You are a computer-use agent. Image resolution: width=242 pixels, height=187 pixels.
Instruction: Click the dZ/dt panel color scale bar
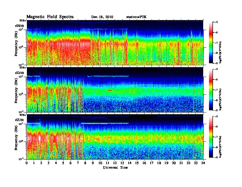tap(211, 137)
